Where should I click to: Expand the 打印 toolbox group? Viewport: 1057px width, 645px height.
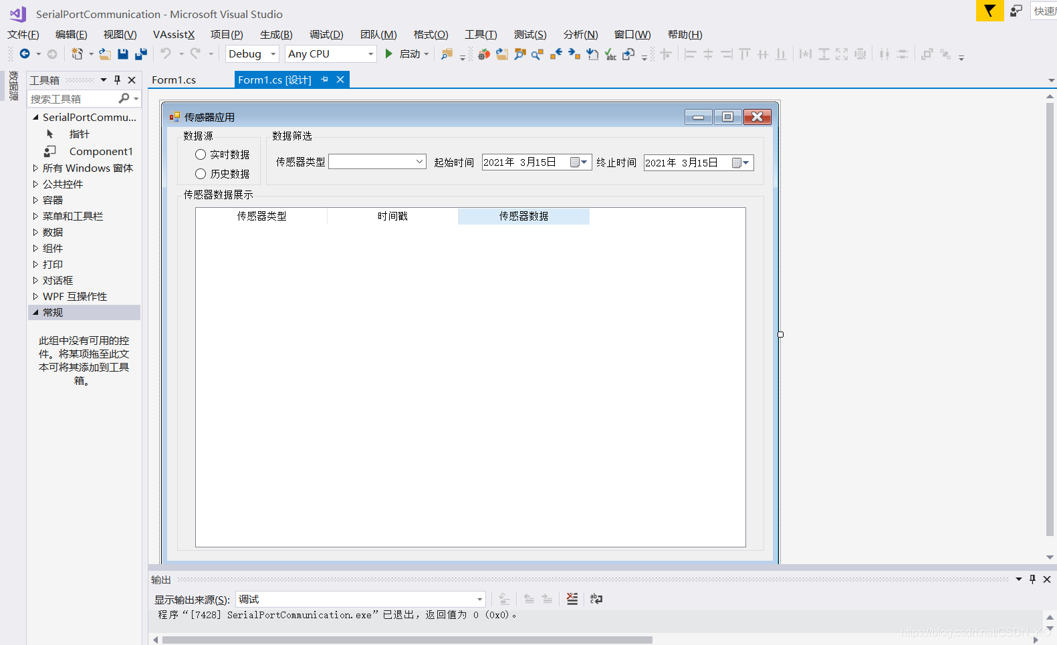[35, 265]
